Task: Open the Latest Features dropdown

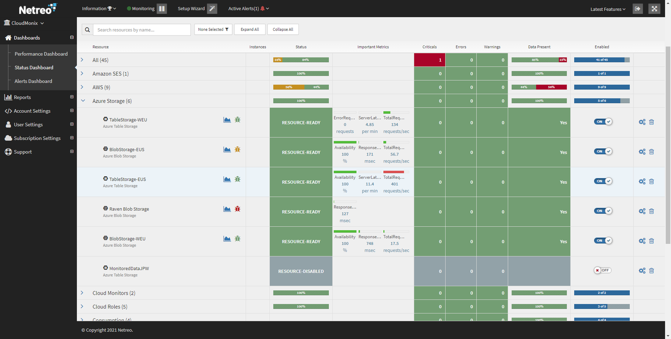Action: [x=608, y=9]
